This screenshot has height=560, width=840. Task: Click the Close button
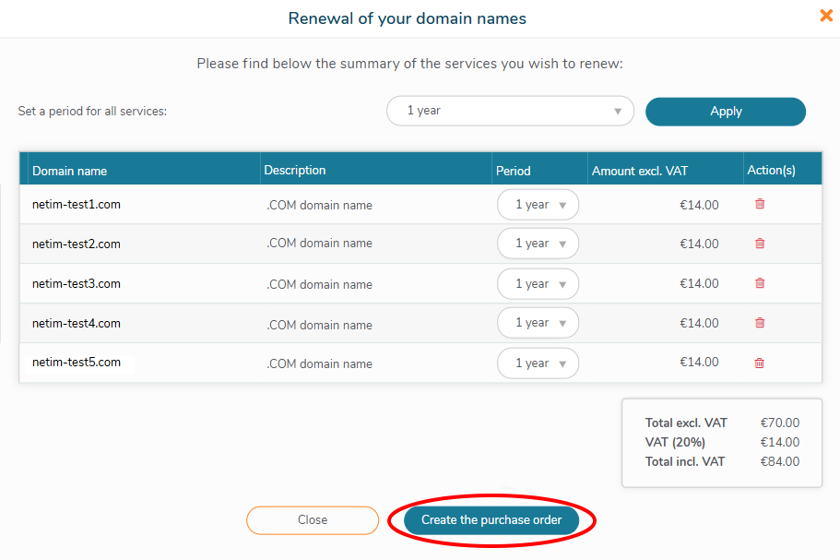pos(313,520)
